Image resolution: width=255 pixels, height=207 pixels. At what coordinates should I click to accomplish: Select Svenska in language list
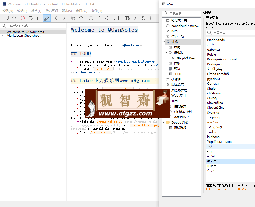(x=213, y=113)
